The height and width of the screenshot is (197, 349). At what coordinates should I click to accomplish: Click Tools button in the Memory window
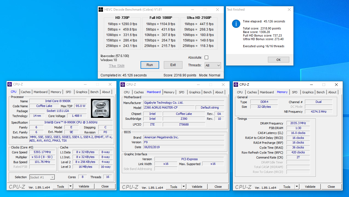pyautogui.click(x=287, y=187)
